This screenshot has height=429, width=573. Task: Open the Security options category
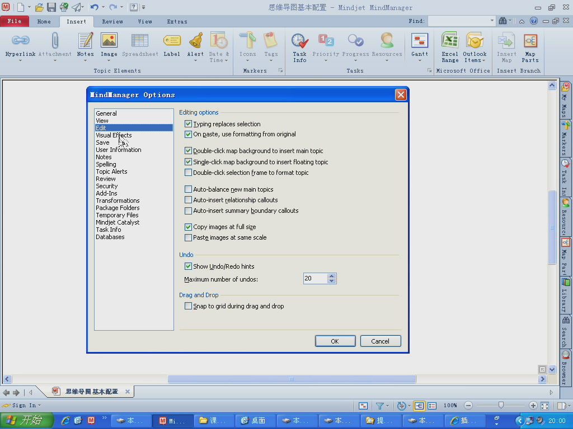107,186
